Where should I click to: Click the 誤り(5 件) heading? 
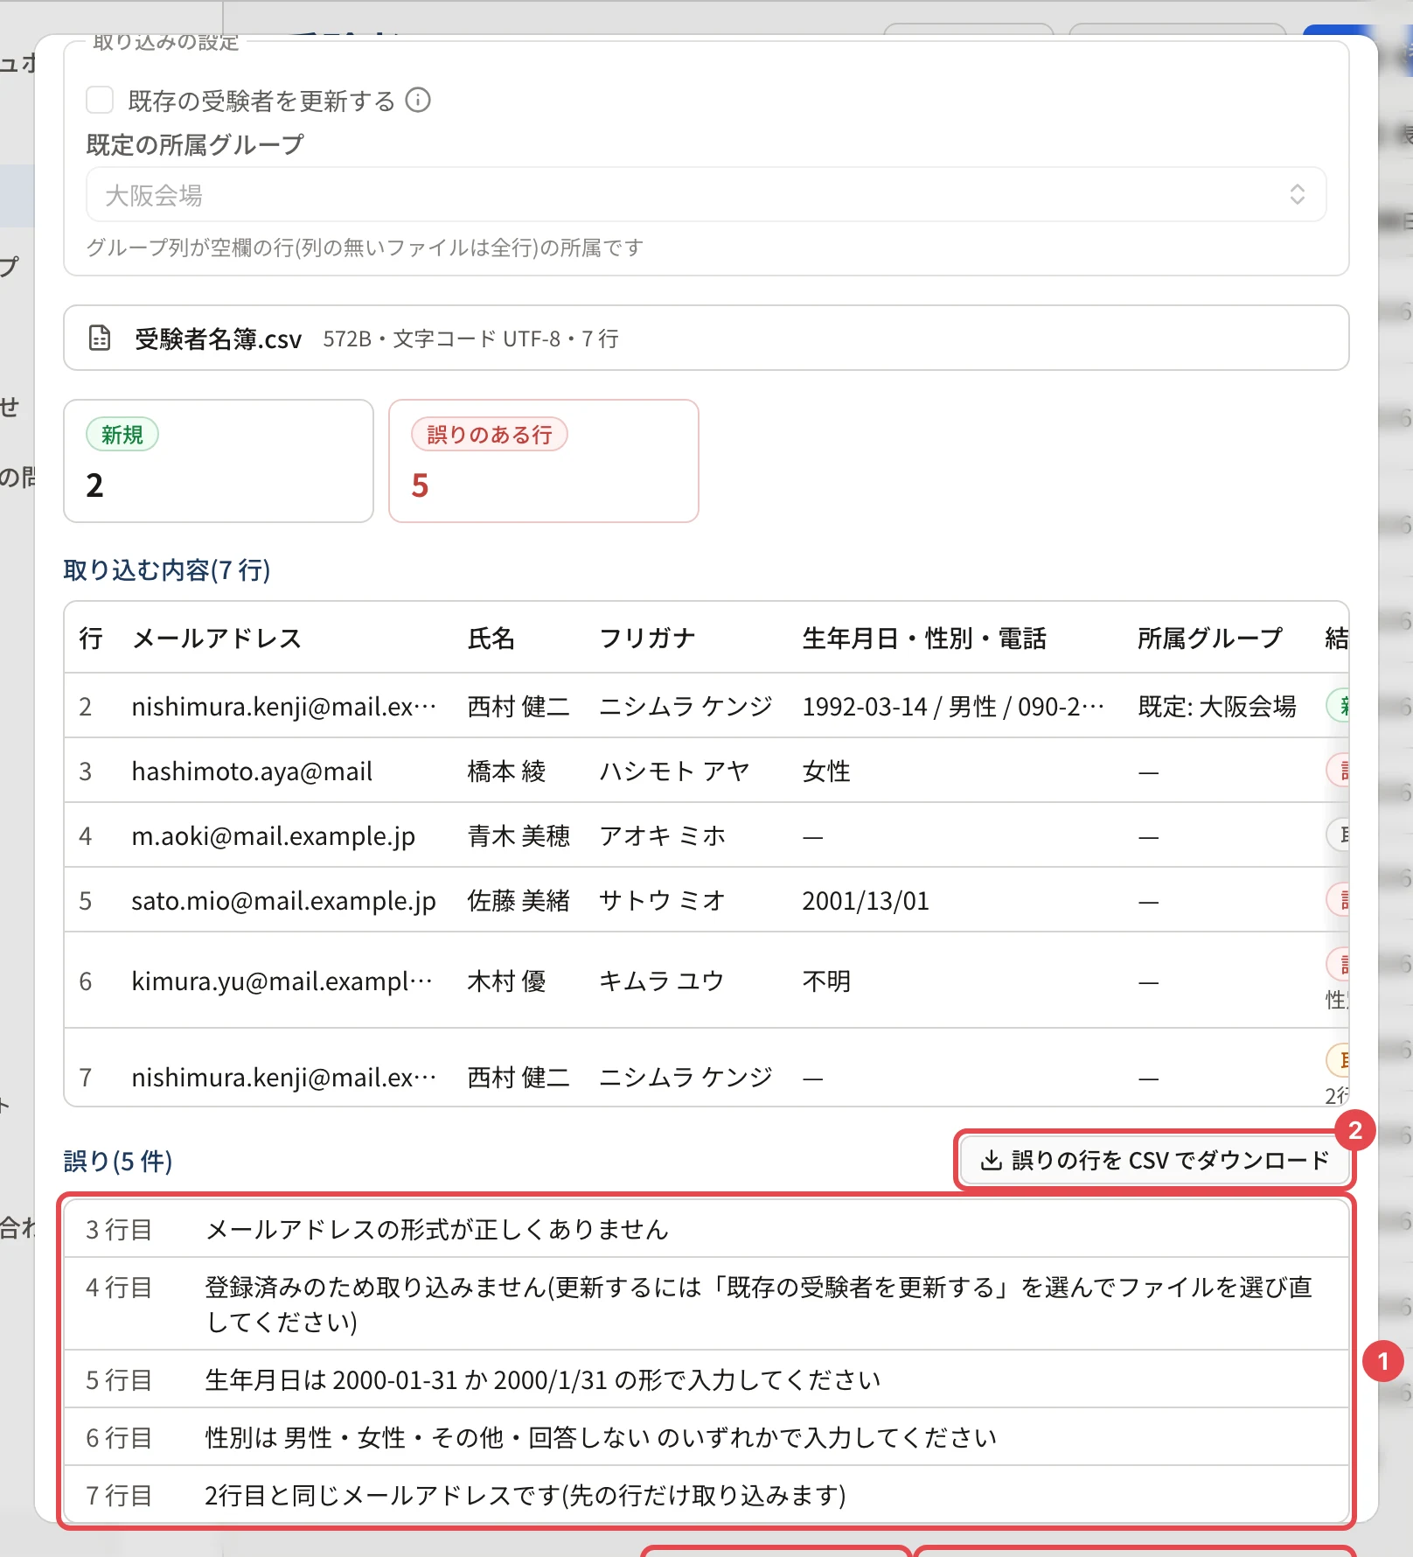click(x=118, y=1161)
